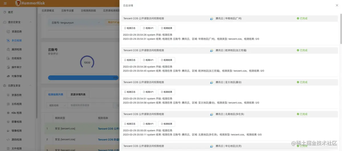342x151 pixels.
Task: Click the 源码检测 code icon
Action: pyautogui.click(x=9, y=140)
